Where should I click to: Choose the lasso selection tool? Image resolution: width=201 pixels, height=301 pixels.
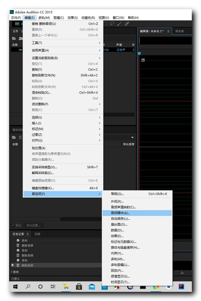point(112,24)
